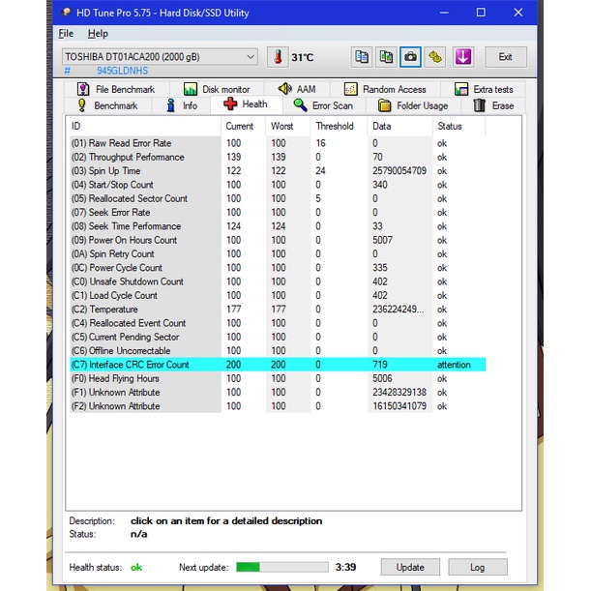Open the options gear icon
This screenshot has height=591, width=591.
[x=436, y=57]
